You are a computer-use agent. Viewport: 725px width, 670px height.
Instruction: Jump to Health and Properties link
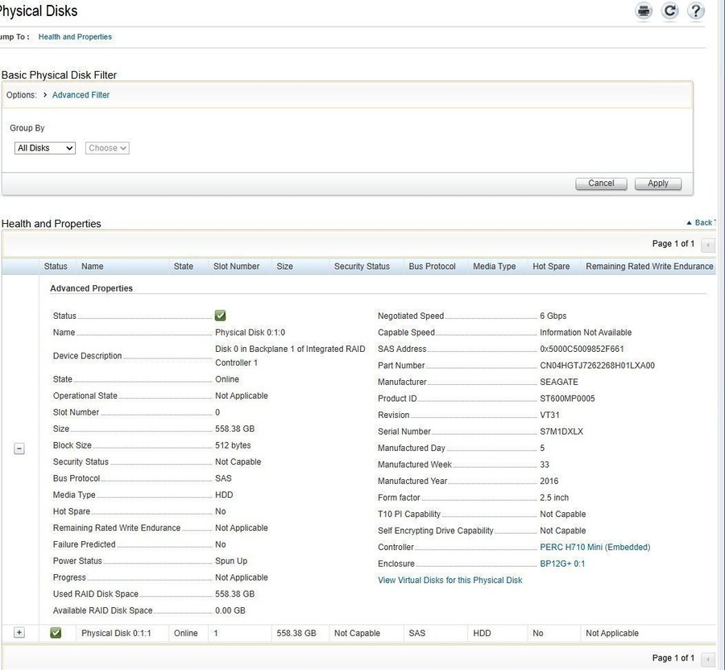[x=75, y=37]
